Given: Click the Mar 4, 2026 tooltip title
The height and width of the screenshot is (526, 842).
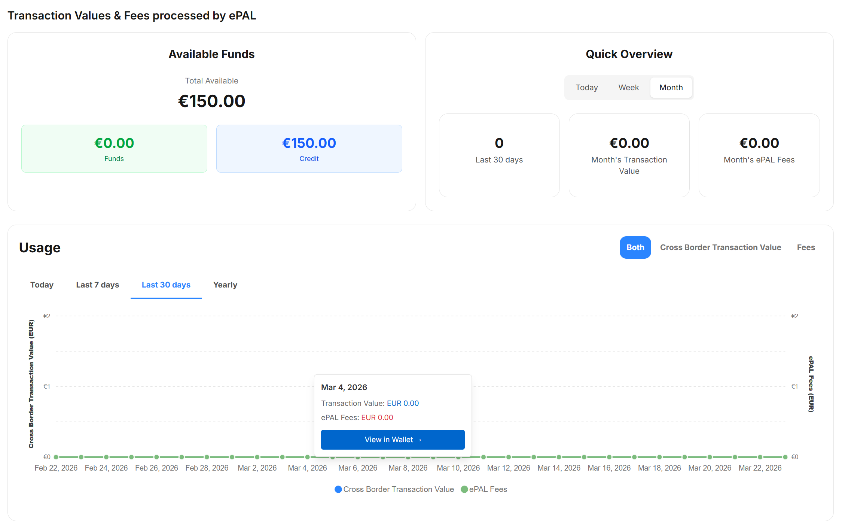Looking at the screenshot, I should (344, 387).
